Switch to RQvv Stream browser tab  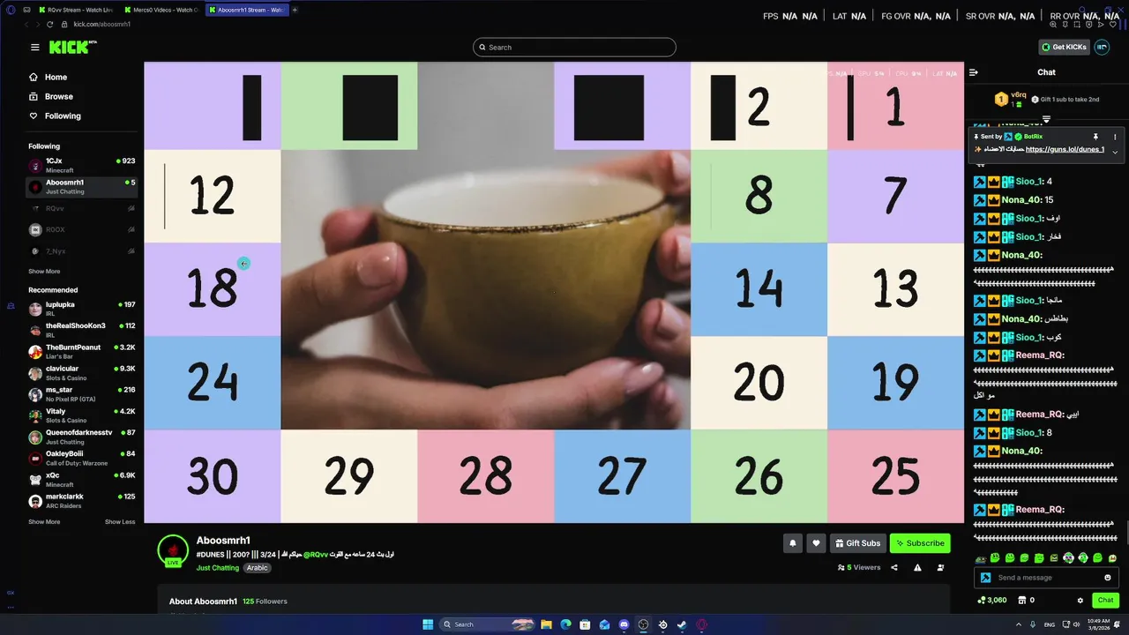(75, 10)
